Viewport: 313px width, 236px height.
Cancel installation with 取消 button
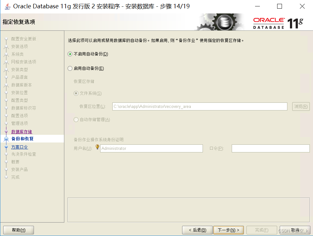point(295,230)
